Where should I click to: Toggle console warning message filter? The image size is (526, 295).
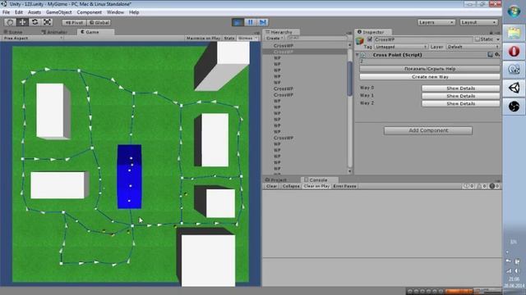[482, 186]
